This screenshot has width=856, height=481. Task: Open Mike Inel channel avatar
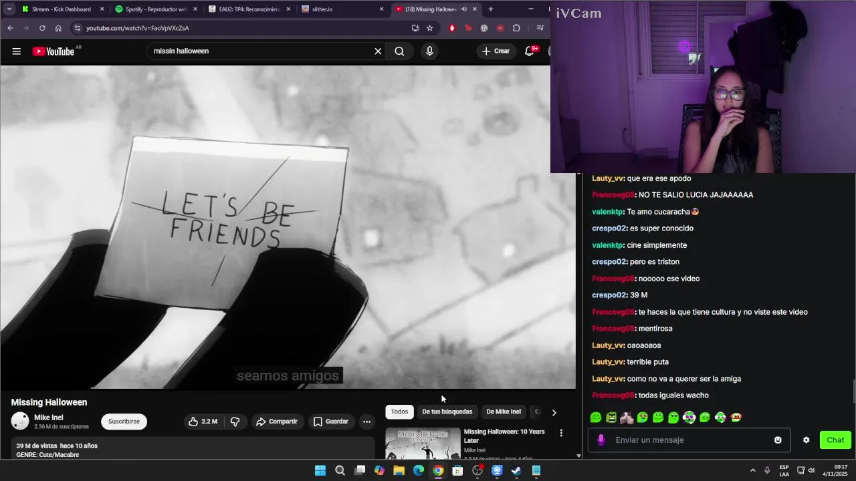click(20, 421)
